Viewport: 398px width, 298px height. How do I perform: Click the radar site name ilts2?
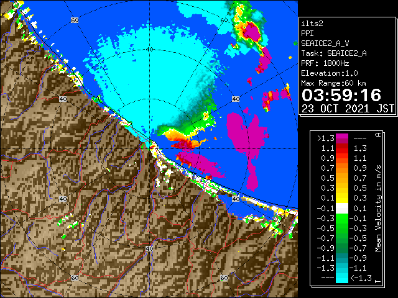click(x=312, y=24)
